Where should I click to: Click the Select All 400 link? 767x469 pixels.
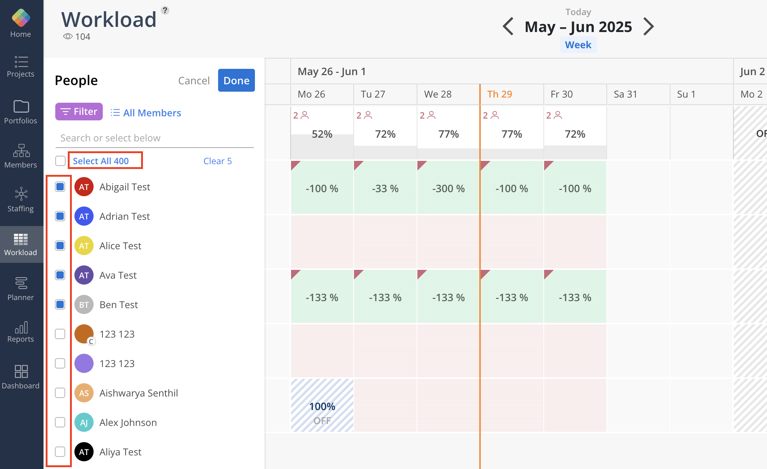point(101,161)
